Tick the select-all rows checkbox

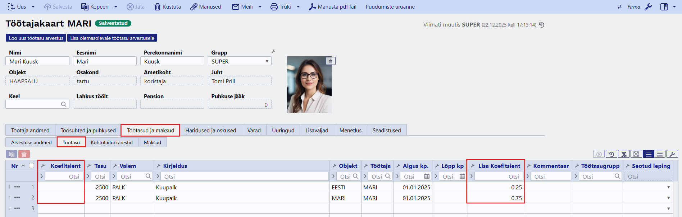32,166
